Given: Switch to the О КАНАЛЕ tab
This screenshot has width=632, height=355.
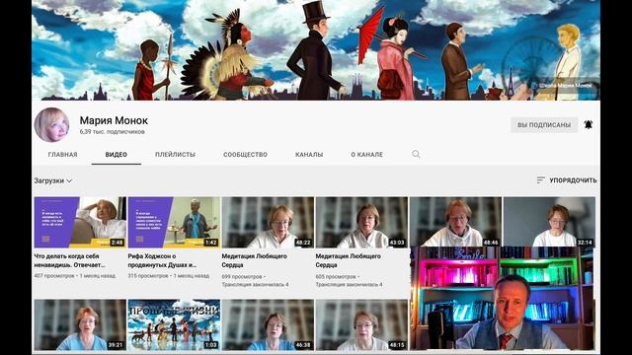Looking at the screenshot, I should point(366,154).
